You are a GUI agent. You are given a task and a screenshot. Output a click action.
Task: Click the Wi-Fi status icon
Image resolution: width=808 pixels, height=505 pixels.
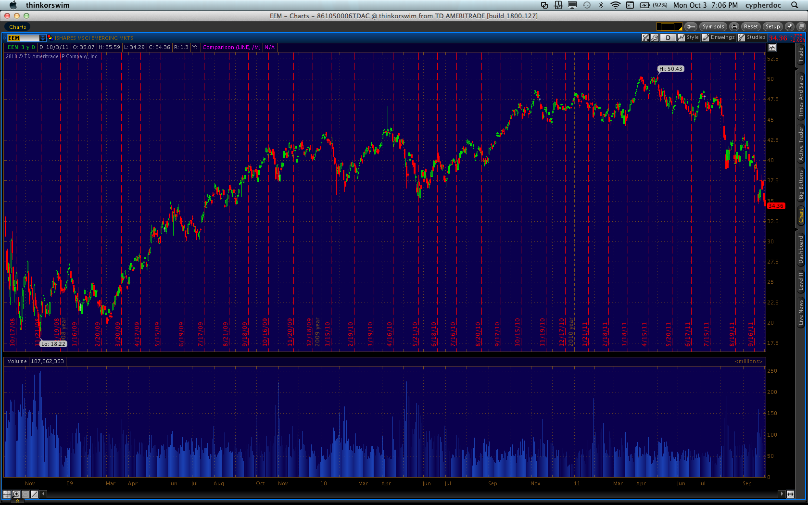coord(615,5)
